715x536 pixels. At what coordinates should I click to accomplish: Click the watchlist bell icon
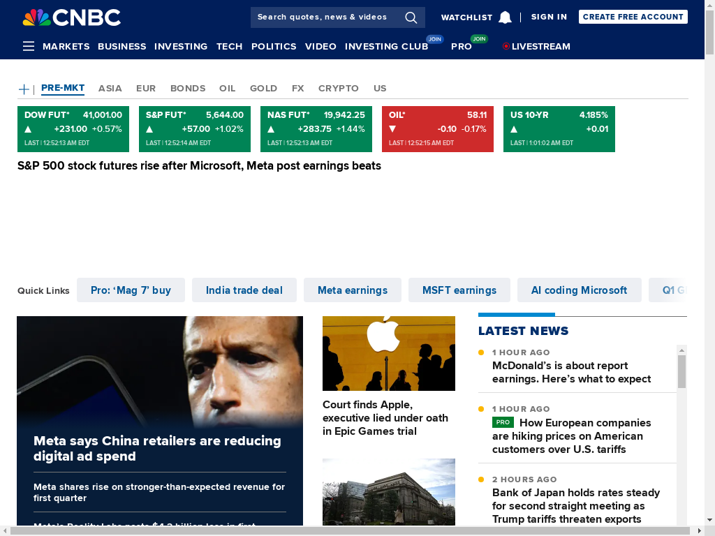click(x=505, y=17)
